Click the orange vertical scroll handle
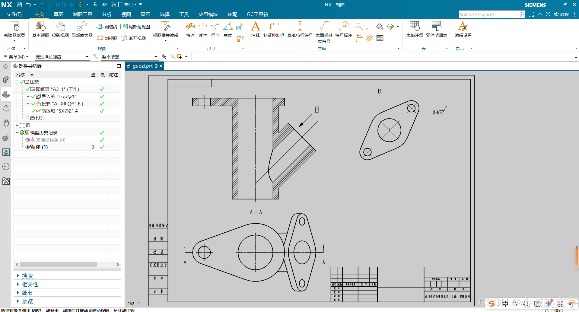Image resolution: width=579 pixels, height=312 pixels. 577,257
